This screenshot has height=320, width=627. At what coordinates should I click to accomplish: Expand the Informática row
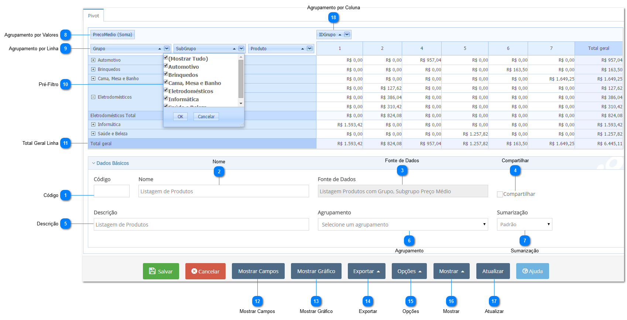(93, 125)
